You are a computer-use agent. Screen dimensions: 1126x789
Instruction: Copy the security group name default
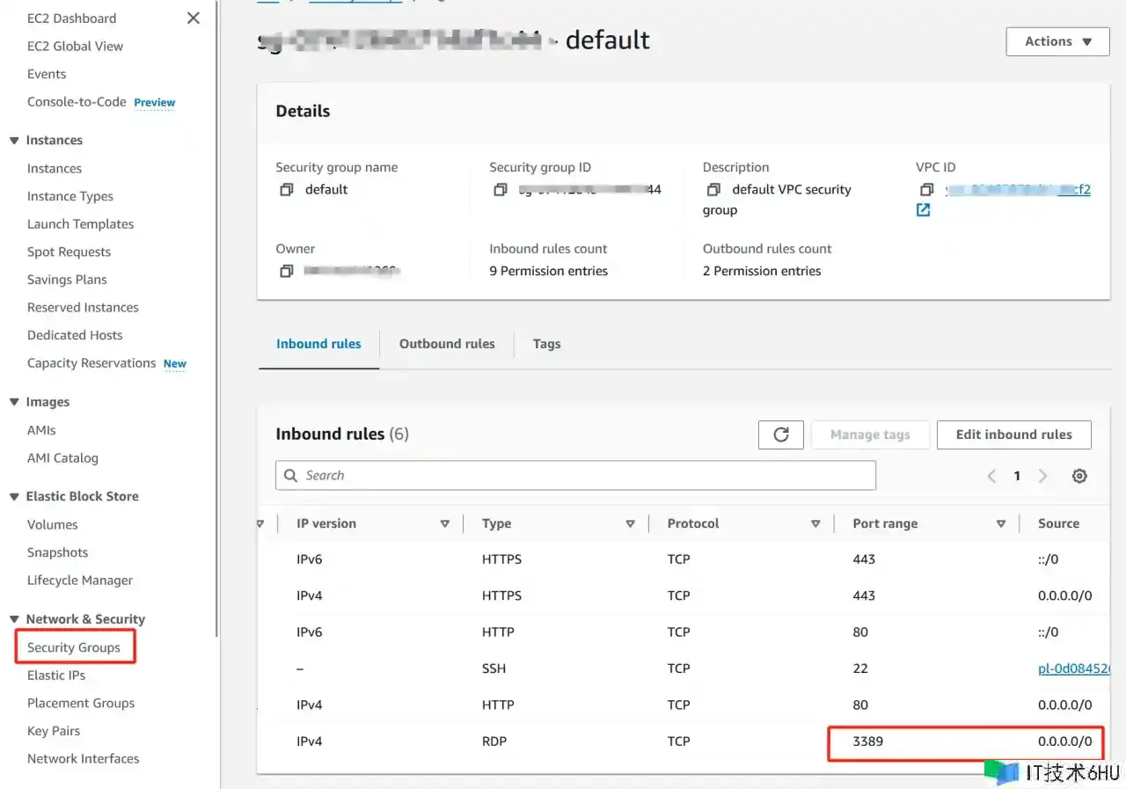[286, 190]
